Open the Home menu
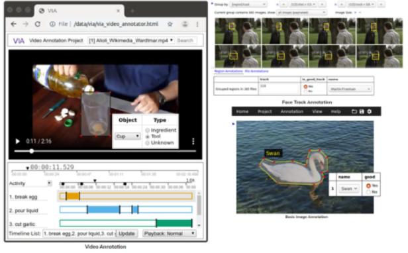Viewport: 408px width, 253px height. [242, 112]
